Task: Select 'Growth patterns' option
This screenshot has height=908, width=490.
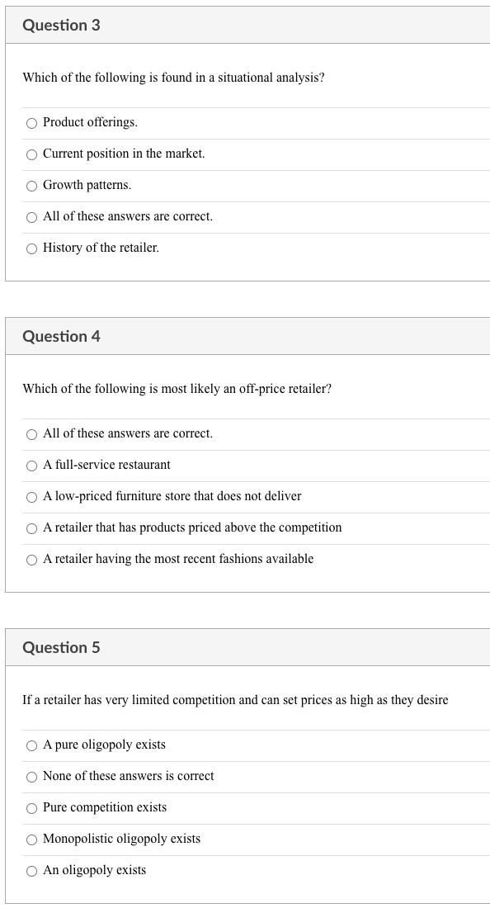Action: point(31,186)
